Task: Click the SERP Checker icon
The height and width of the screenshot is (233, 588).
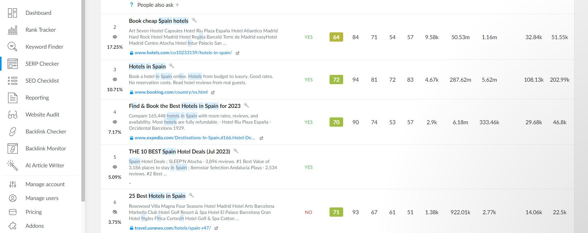Action: point(12,64)
